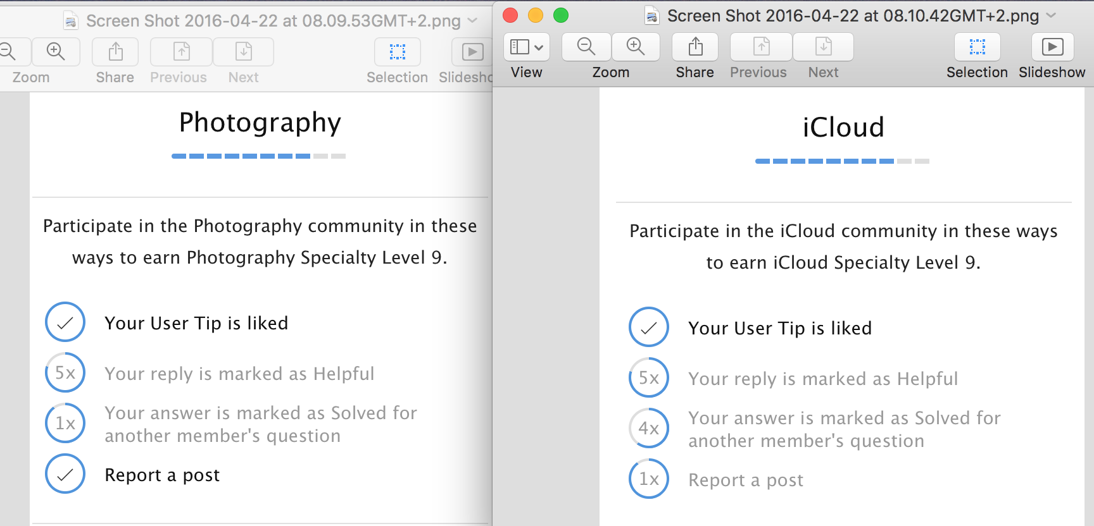
Task: Click checkmark circle beside iCloud 'Your User Tip is liked'
Action: [649, 327]
